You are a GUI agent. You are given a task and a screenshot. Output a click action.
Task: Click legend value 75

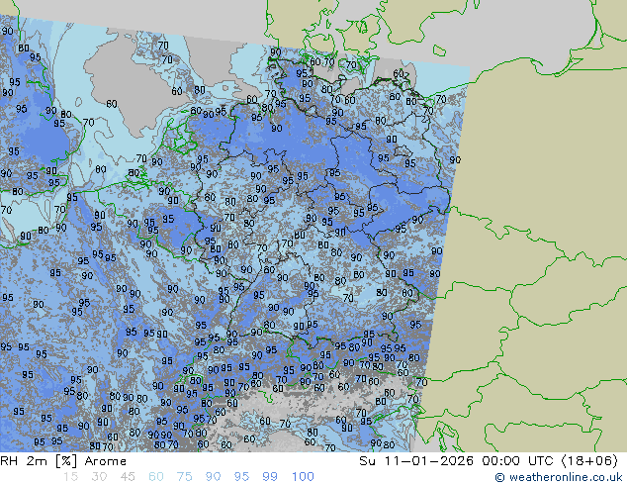pos(184,477)
